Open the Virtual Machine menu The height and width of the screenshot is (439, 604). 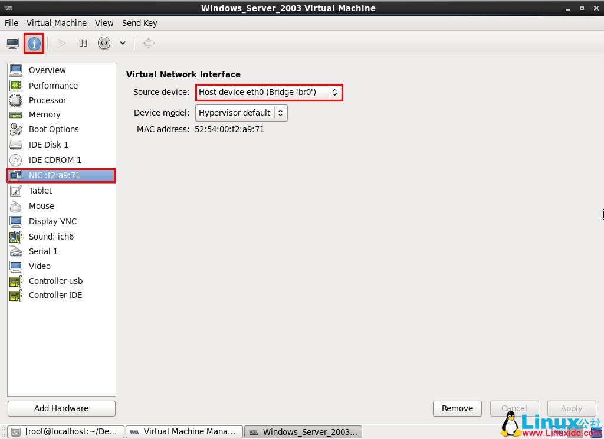tap(56, 23)
